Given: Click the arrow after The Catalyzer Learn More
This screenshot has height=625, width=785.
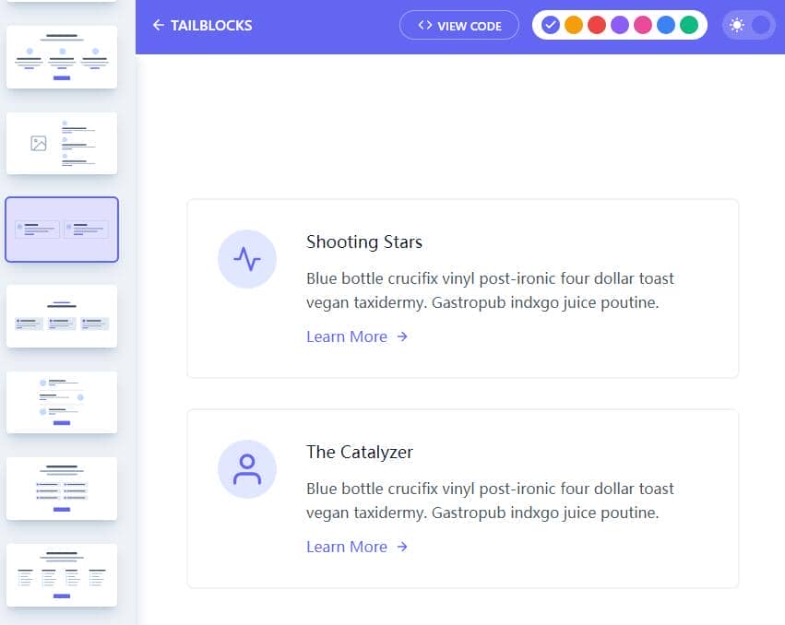Looking at the screenshot, I should [402, 548].
